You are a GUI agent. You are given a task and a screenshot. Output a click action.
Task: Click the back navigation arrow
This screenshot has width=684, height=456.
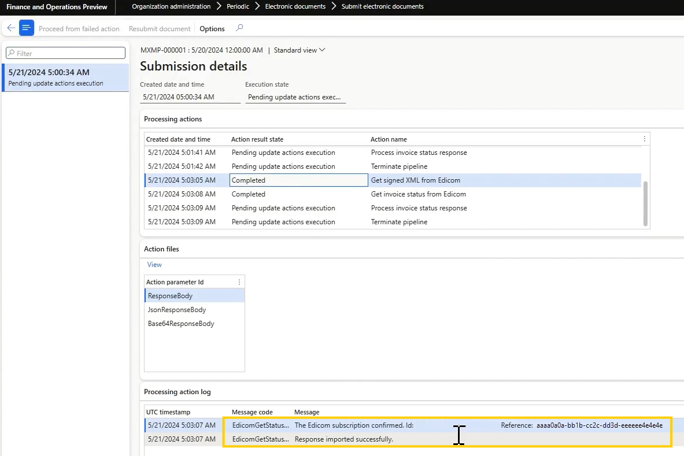point(10,28)
